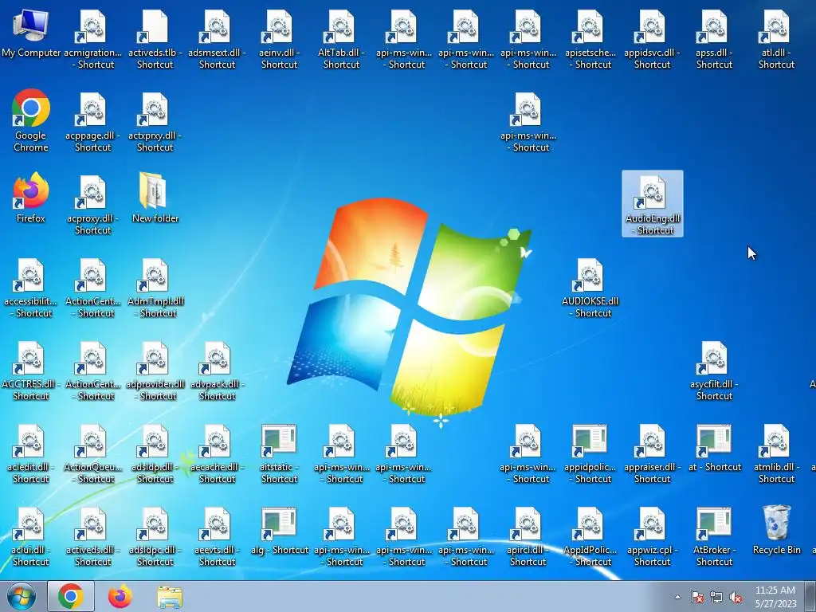The image size is (816, 612).
Task: Click acledit.dll shortcut icon
Action: pos(31,453)
